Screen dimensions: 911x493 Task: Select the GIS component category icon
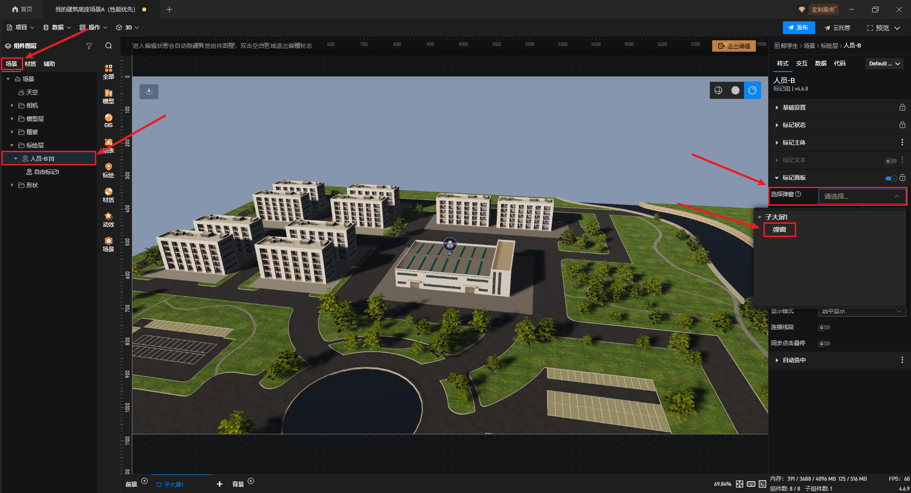coord(108,120)
